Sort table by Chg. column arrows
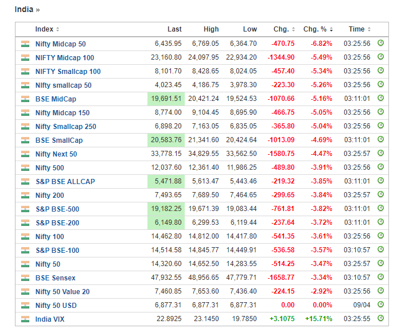The height and width of the screenshot is (332, 393). click(x=293, y=29)
